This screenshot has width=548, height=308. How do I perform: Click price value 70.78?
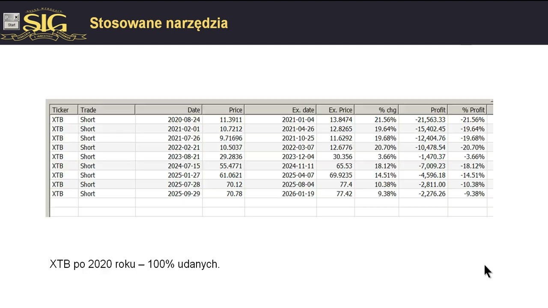(234, 194)
